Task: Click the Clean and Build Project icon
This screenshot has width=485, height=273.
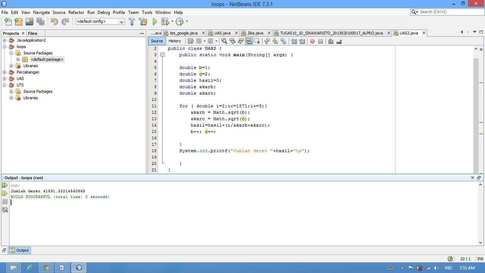Action: pos(143,22)
